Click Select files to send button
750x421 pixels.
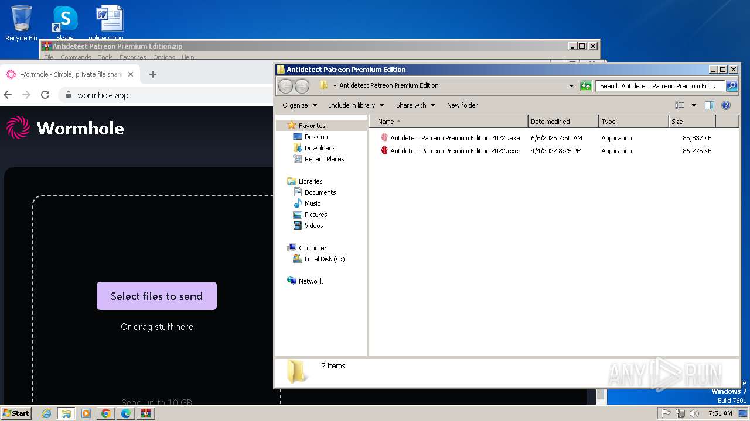click(156, 296)
